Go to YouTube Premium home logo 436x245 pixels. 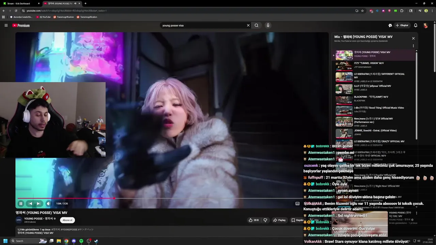click(21, 26)
